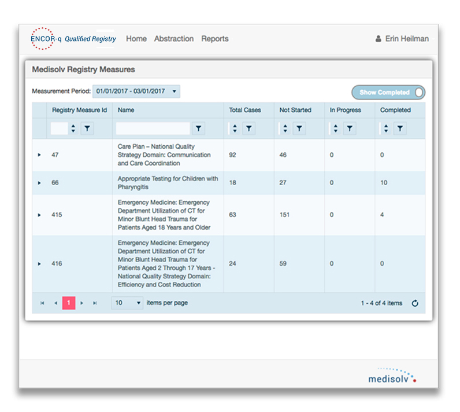Select page 1 in the pager
Viewport: 460px width, 412px height.
tap(69, 303)
